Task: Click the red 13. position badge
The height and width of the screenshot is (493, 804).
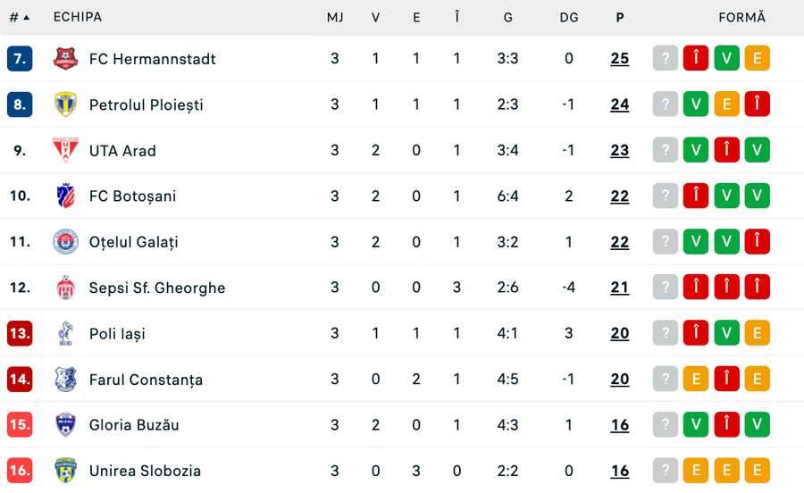Action: (x=20, y=334)
